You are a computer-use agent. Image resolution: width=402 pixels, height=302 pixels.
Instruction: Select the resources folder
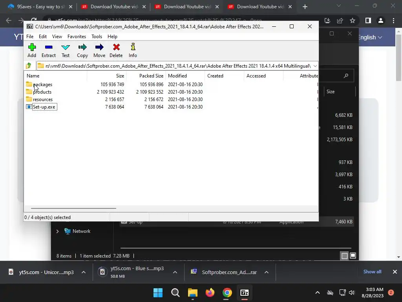39,99
